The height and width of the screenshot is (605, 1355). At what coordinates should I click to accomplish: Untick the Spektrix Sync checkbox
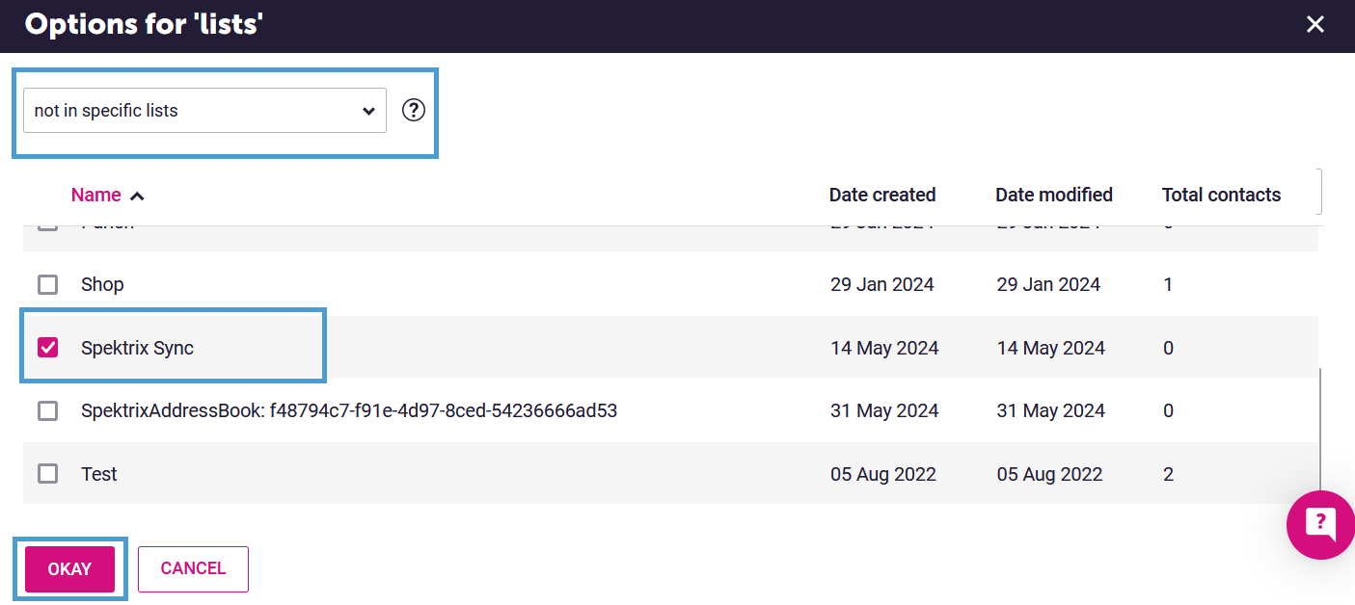tap(47, 348)
